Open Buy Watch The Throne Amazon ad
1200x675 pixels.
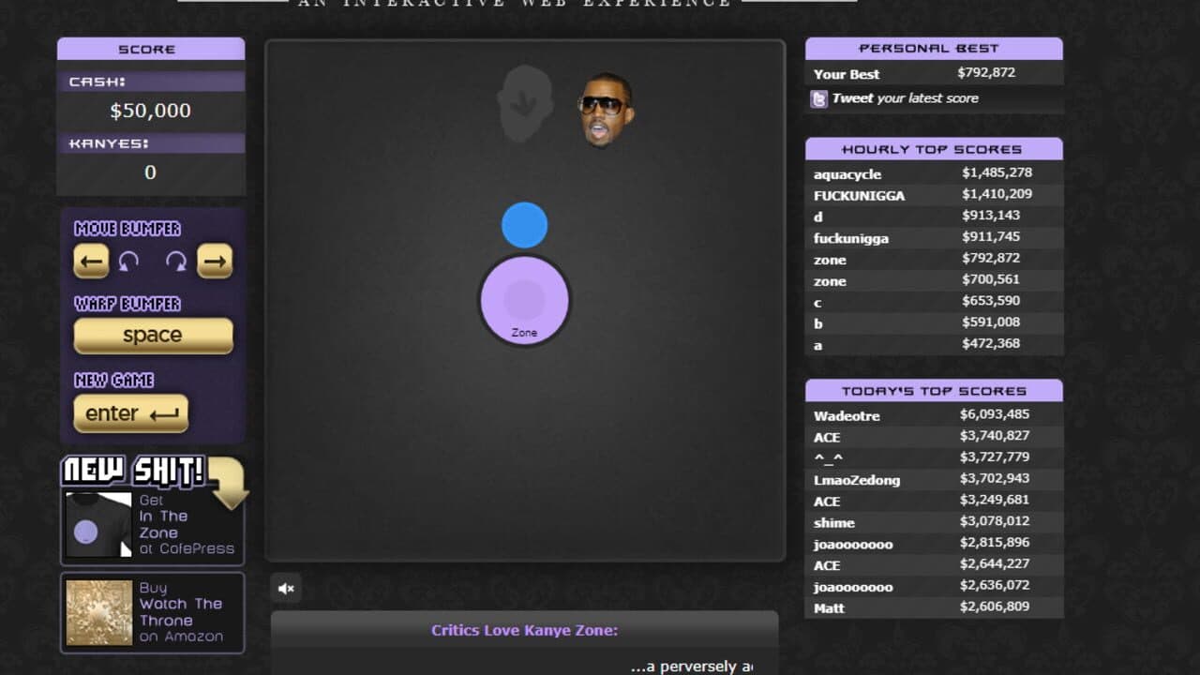click(x=153, y=612)
